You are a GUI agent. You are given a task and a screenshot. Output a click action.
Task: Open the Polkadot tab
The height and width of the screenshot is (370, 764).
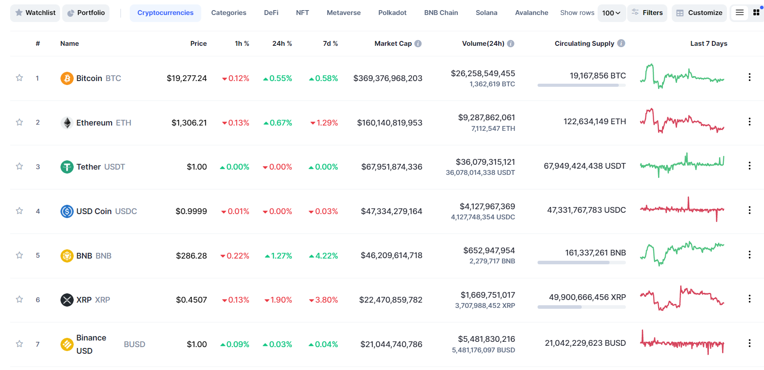[x=392, y=13]
